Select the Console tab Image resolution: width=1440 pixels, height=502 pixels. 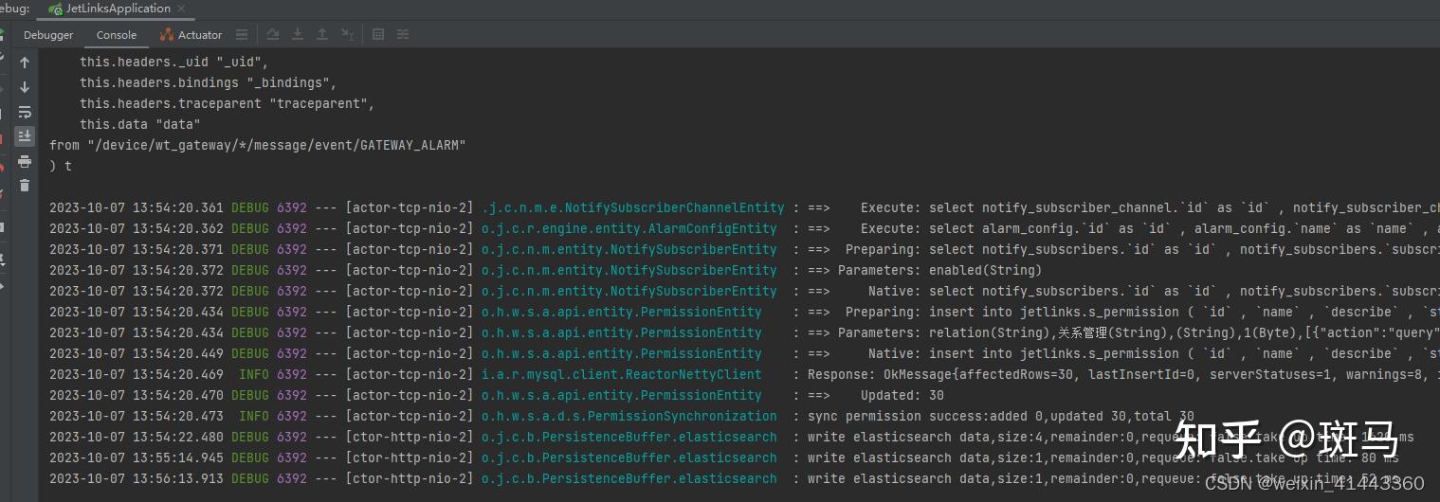pyautogui.click(x=117, y=35)
